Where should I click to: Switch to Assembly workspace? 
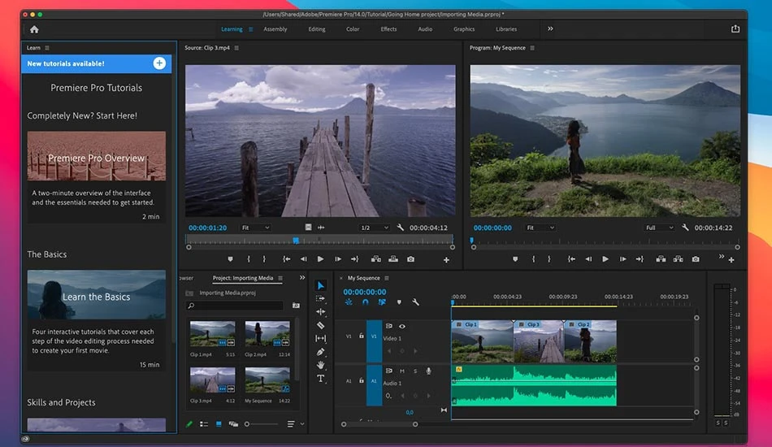[x=275, y=29]
